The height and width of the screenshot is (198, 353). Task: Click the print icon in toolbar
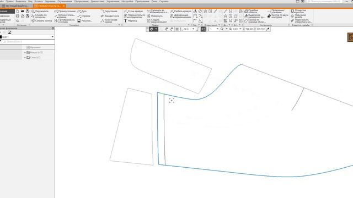point(18,16)
